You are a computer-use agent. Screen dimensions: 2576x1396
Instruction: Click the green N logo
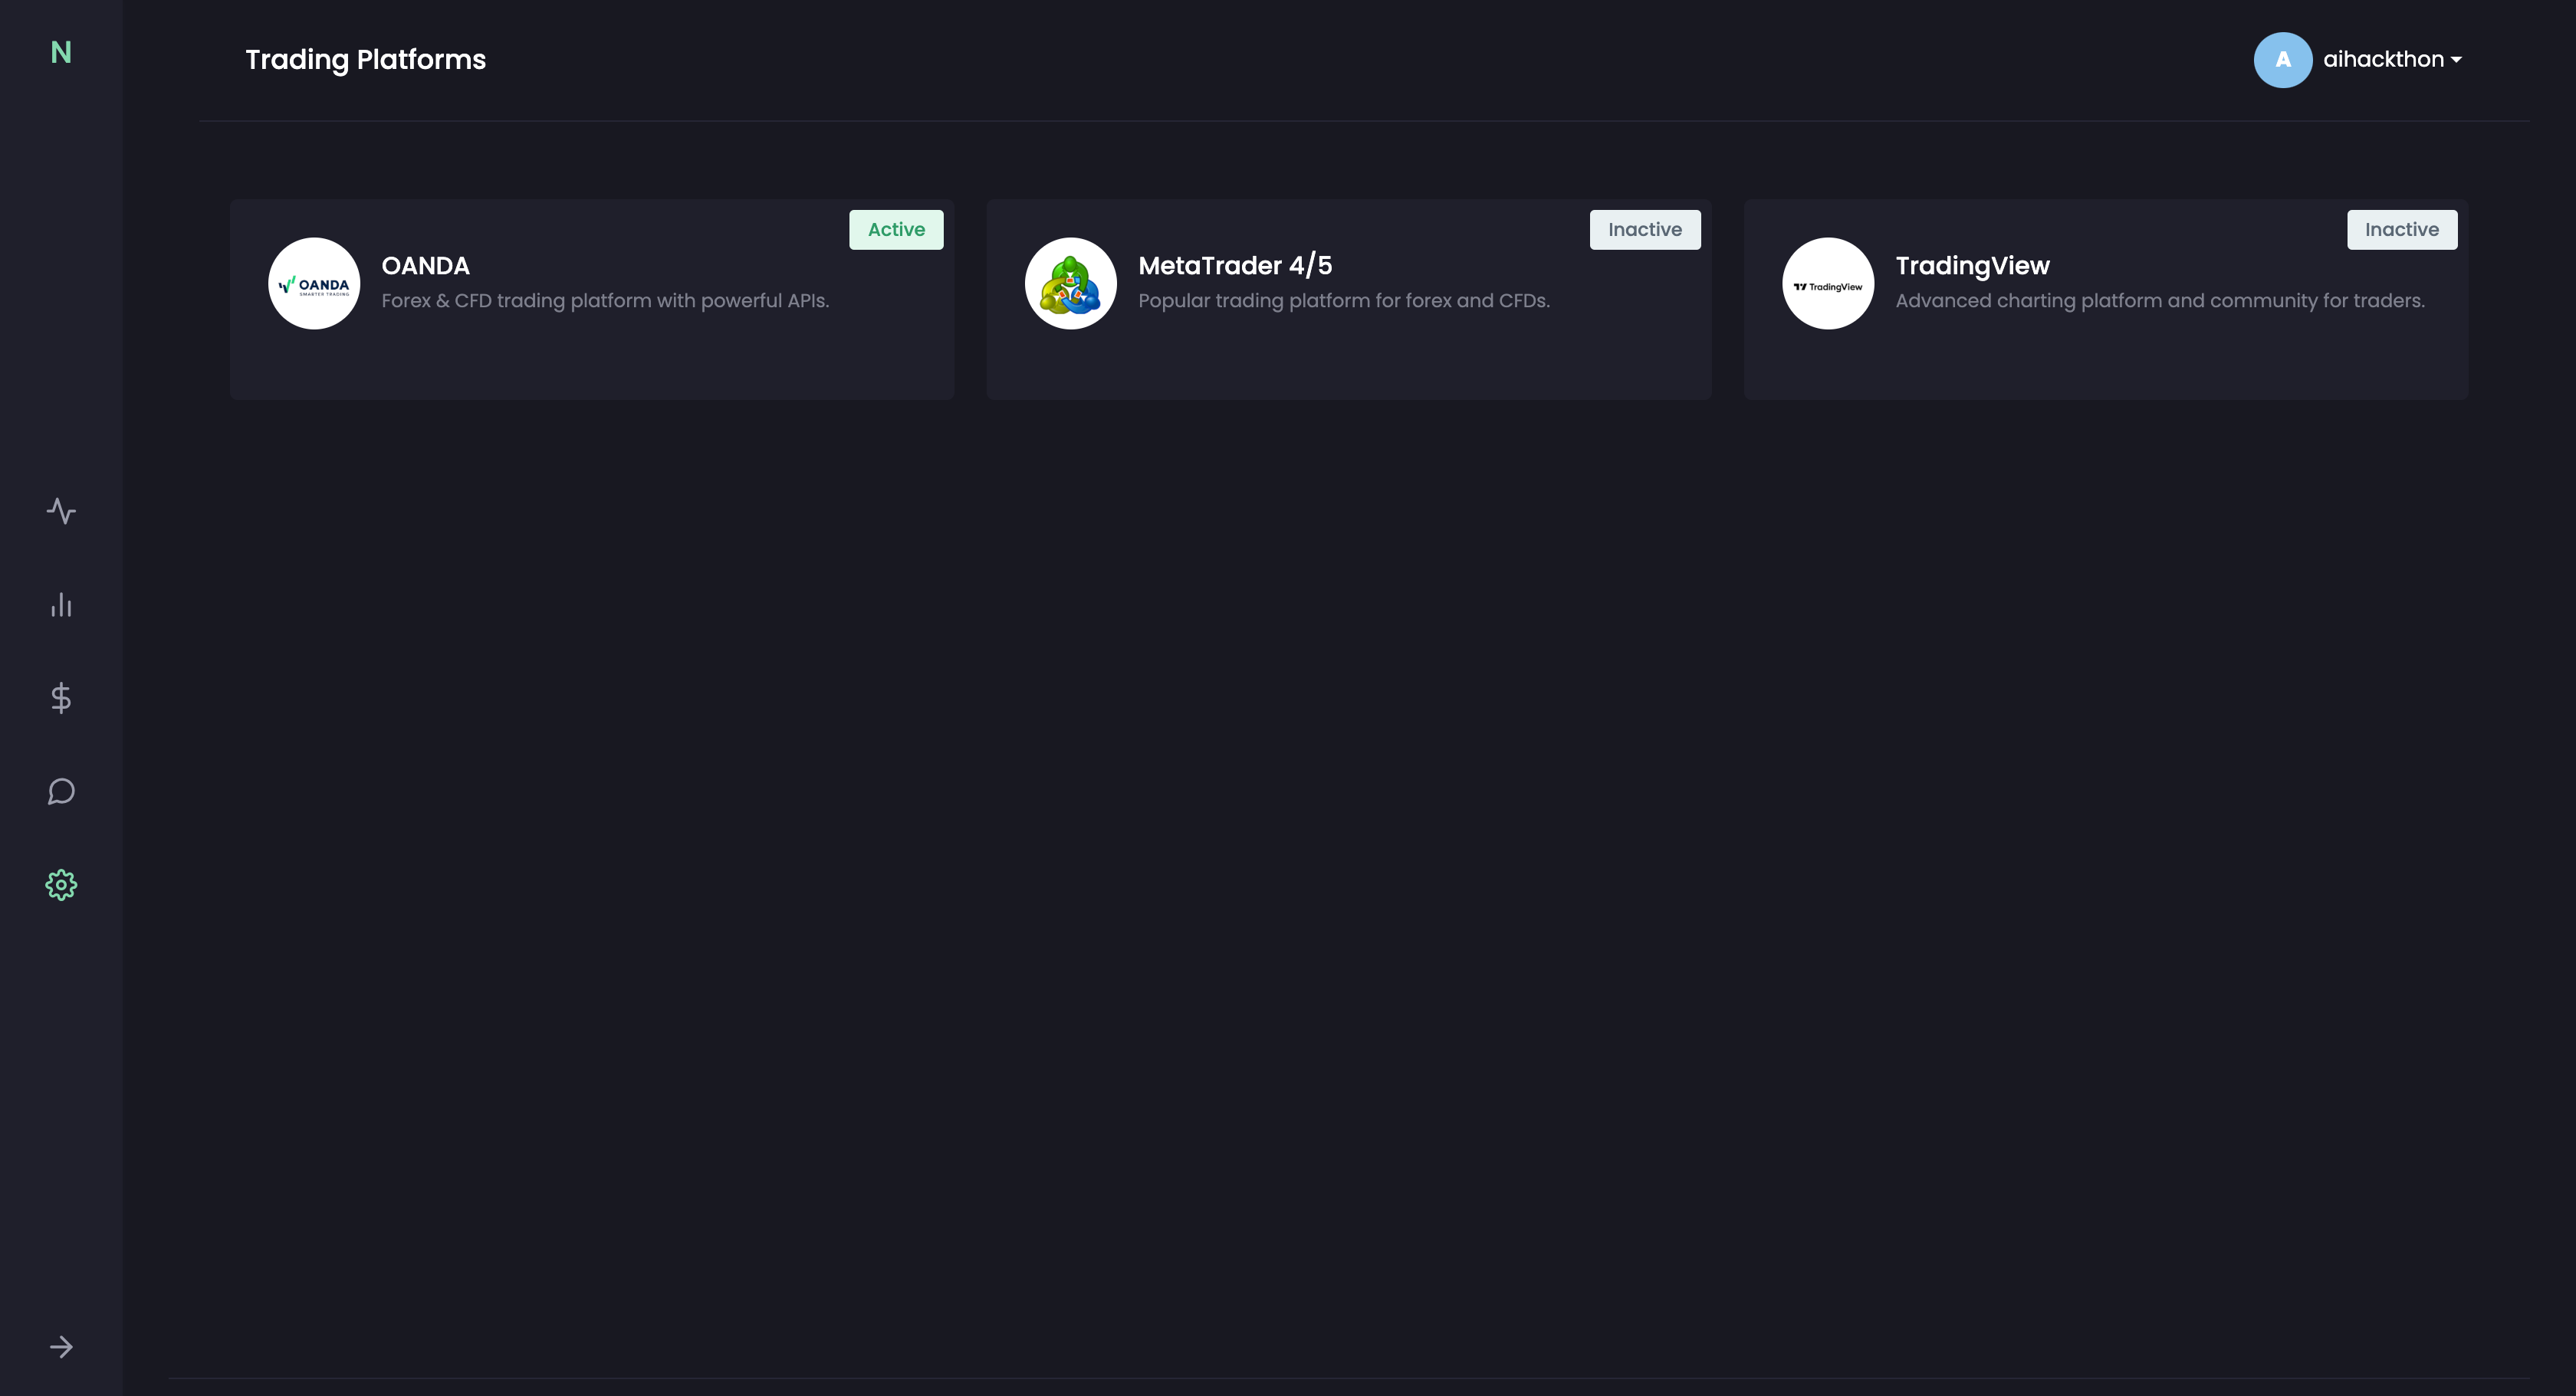click(61, 52)
